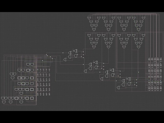The image size is (164, 123).
Task: Click the LED labeled 17
Action: pos(41,84)
